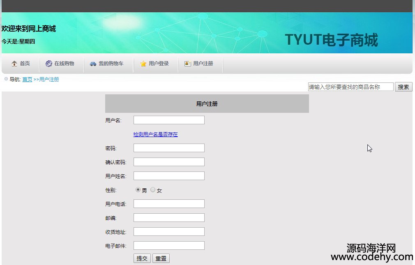
Task: Select 用户注册 in navigation bar
Action: point(203,64)
